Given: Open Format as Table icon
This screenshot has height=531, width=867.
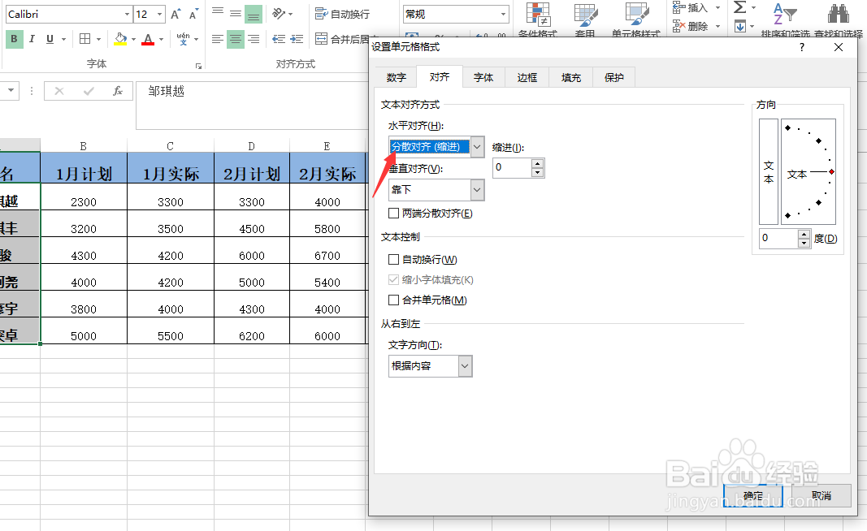Looking at the screenshot, I should (x=586, y=15).
